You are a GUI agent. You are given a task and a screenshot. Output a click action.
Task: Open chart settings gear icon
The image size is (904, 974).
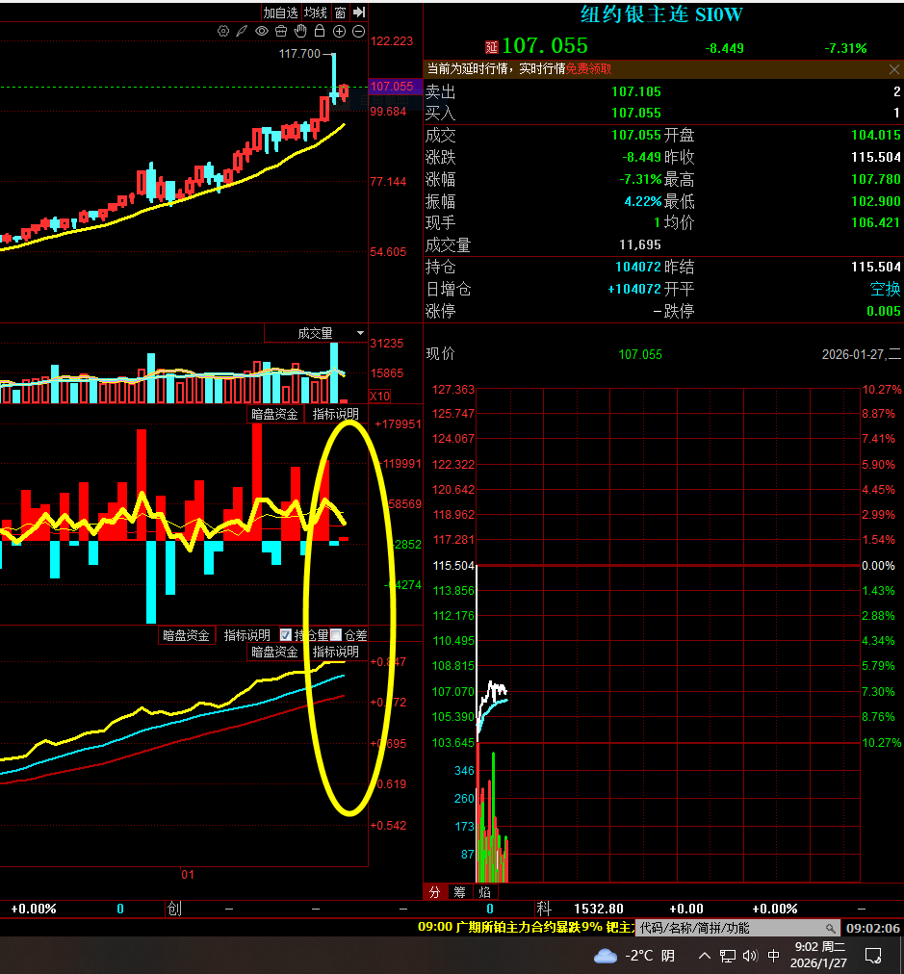tap(223, 31)
